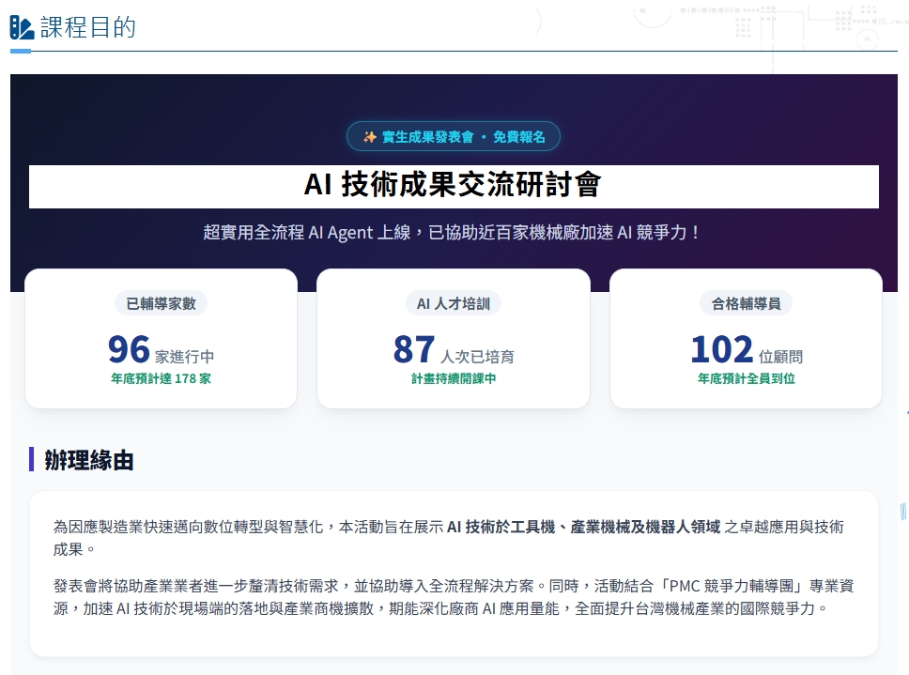The image size is (909, 675).
Task: Click the 課程目的 heading text
Action: pos(88,27)
